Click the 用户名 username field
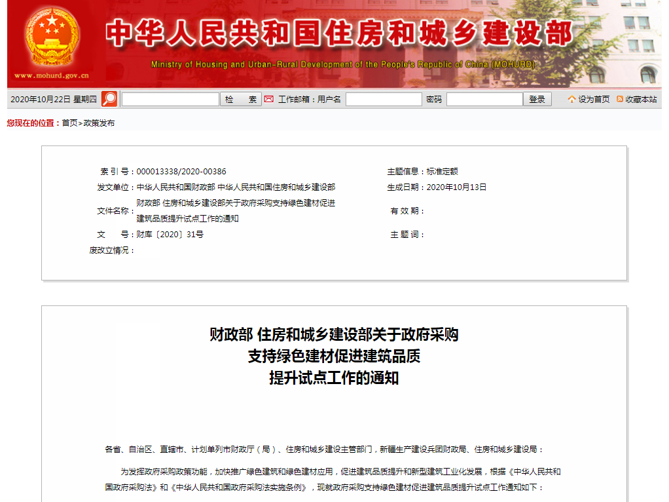This screenshot has height=502, width=669. click(x=384, y=99)
